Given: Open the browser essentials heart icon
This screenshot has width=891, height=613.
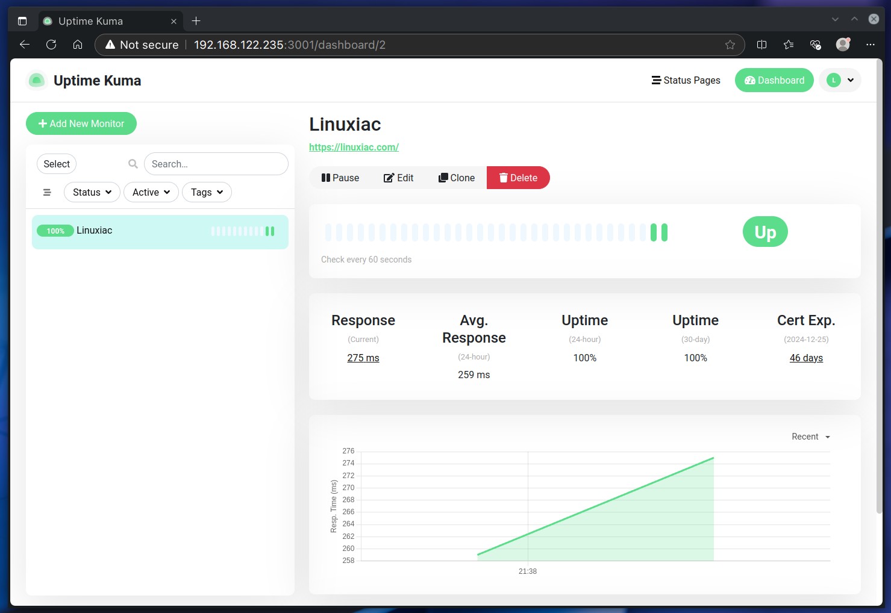Looking at the screenshot, I should point(816,45).
